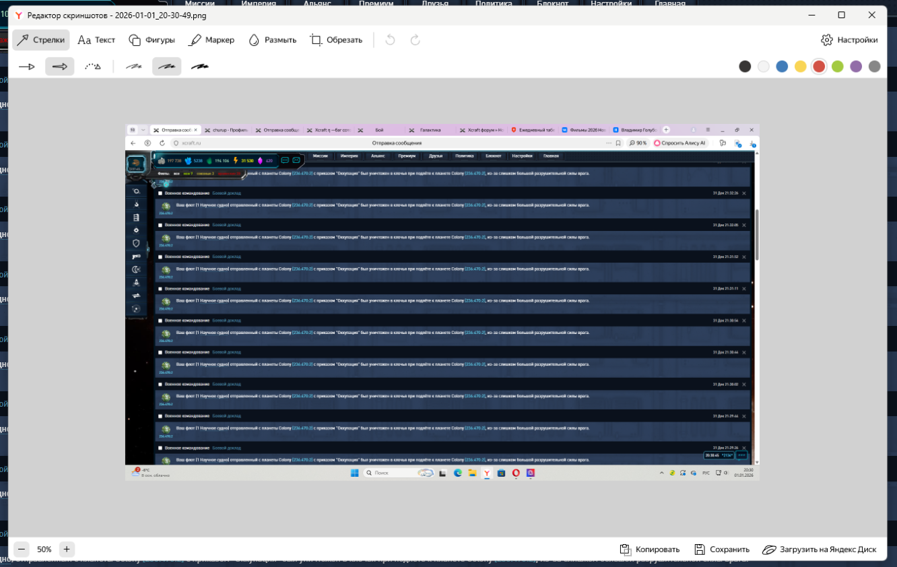Select the Маркер marker tool

[211, 40]
